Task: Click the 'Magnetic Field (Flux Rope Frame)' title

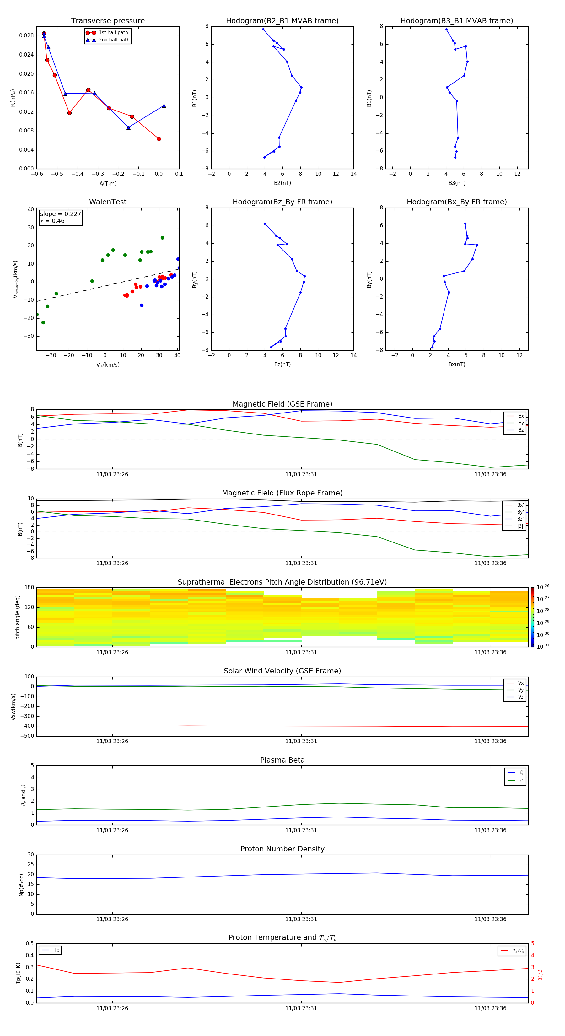Action: [282, 493]
